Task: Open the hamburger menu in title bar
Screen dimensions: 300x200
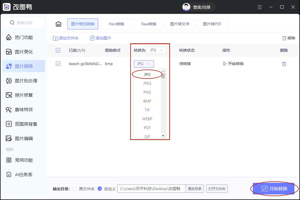Action: 260,7
